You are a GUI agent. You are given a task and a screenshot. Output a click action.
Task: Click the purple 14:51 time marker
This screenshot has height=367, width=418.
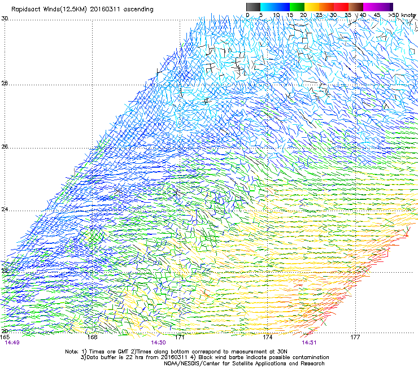pyautogui.click(x=309, y=343)
